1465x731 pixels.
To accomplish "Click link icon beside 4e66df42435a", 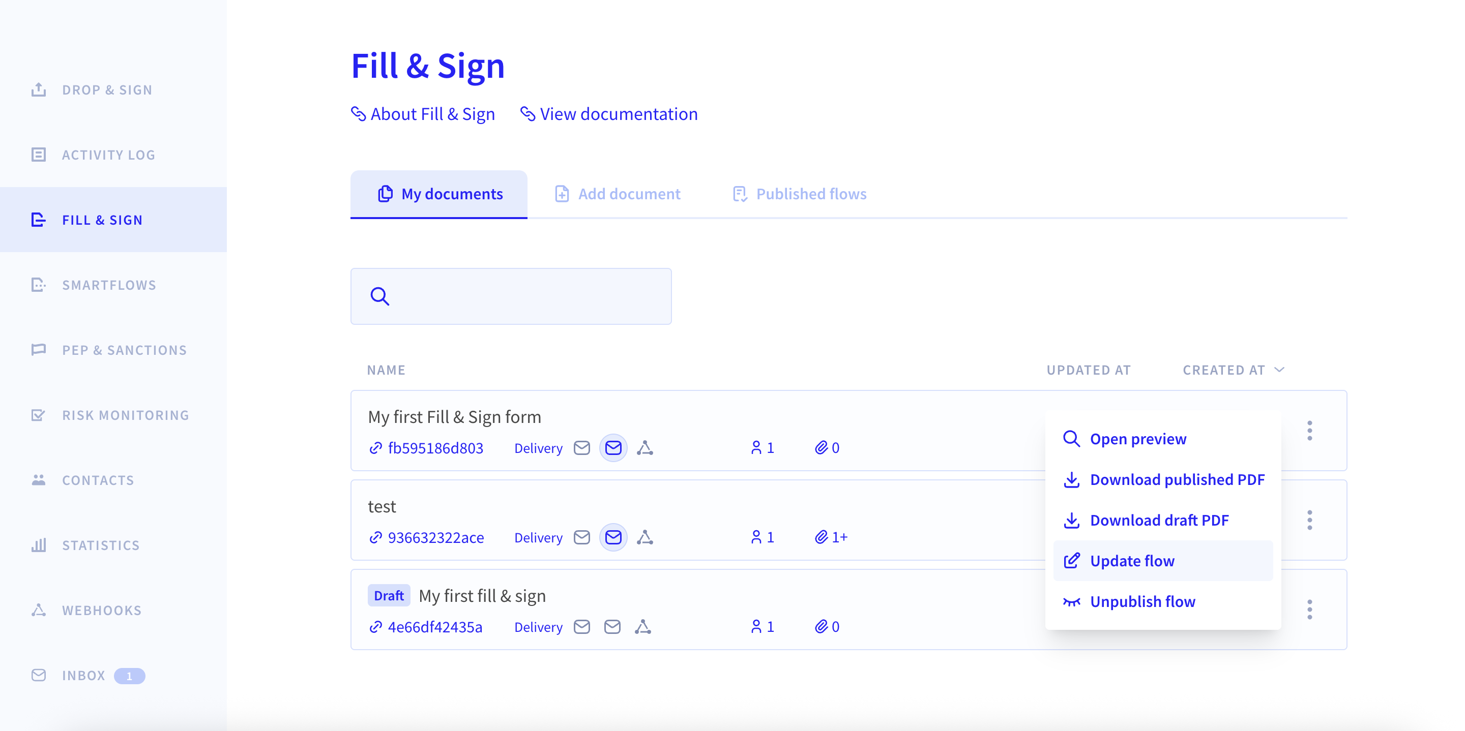I will [375, 626].
